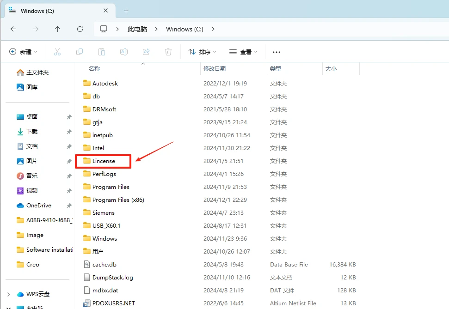449x309 pixels.
Task: Select the Rename icon in the toolbar
Action: 124,51
